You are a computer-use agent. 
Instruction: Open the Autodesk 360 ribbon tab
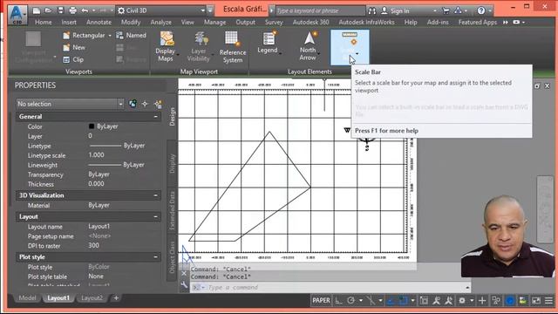pos(310,22)
